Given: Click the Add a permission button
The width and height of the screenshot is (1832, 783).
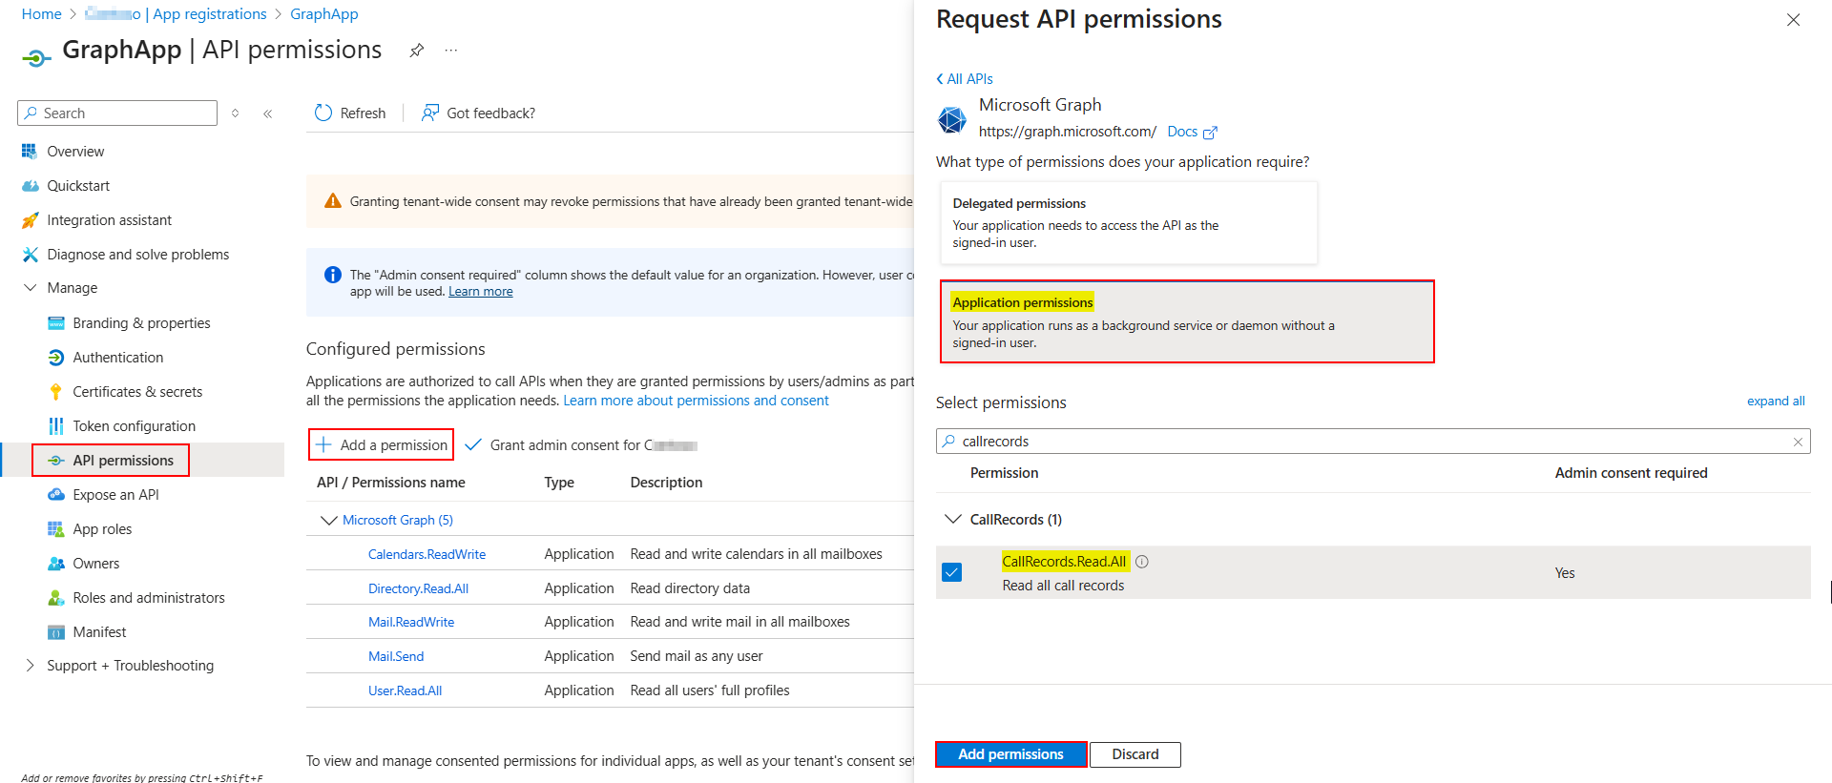Looking at the screenshot, I should (382, 445).
